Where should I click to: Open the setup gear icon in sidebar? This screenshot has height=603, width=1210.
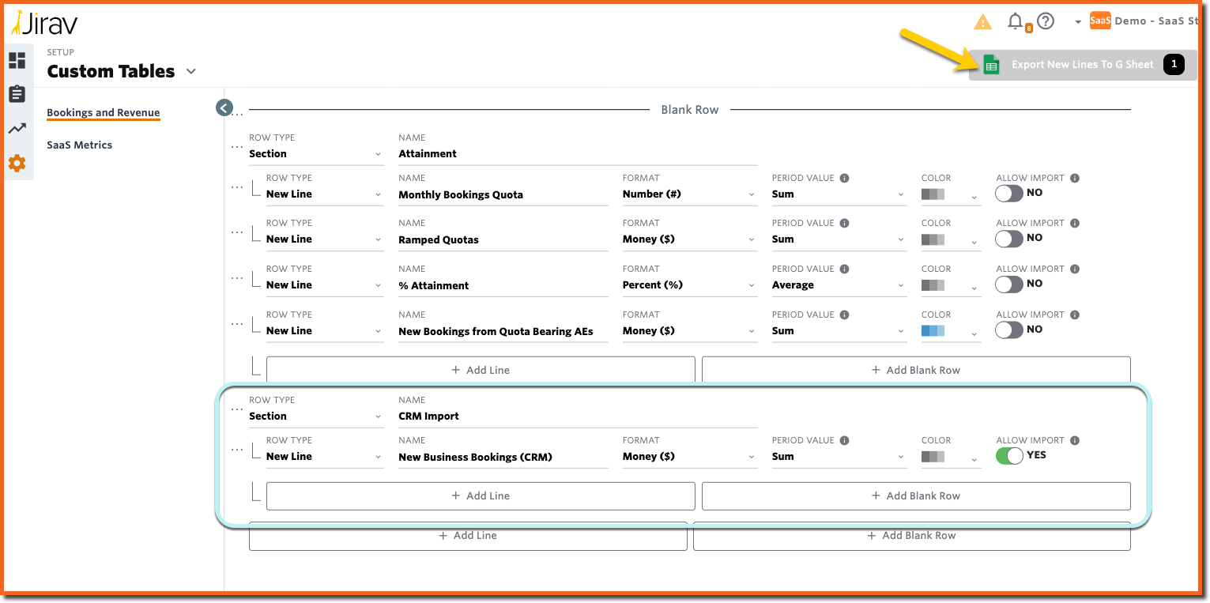click(17, 164)
